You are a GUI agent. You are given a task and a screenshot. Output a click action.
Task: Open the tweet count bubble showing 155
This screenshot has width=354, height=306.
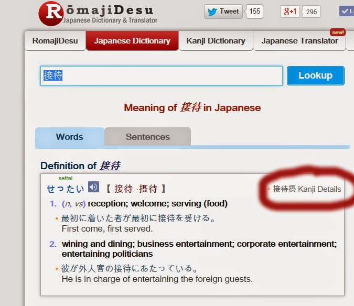254,12
